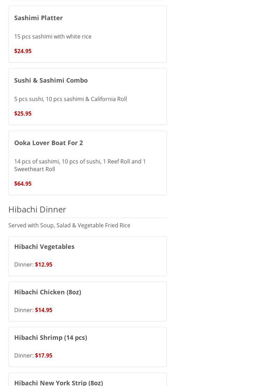Click the $17.95 Hibachi Shrimp price

pos(44,355)
